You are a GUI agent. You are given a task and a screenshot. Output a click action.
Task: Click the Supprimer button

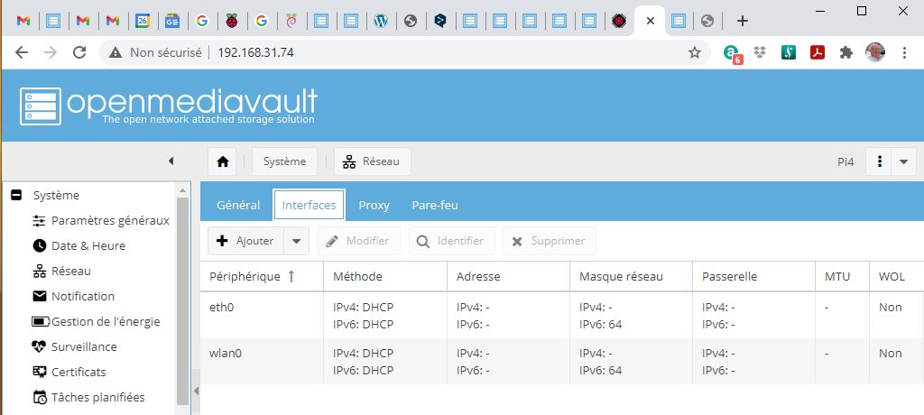click(x=550, y=241)
